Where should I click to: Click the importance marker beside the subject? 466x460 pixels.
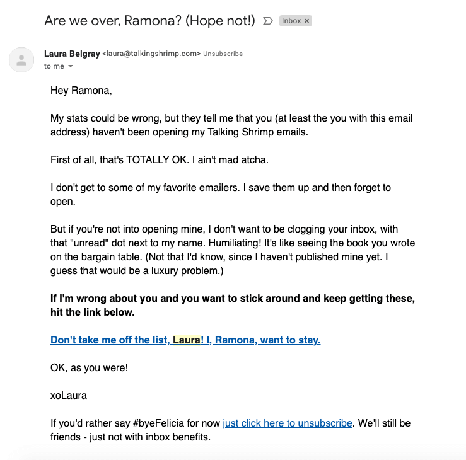(x=267, y=21)
